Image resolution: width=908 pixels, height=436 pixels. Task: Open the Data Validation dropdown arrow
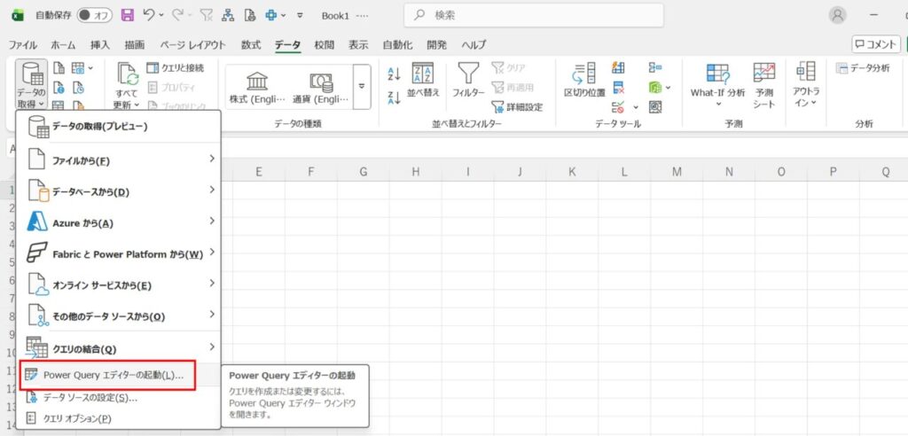(x=635, y=107)
